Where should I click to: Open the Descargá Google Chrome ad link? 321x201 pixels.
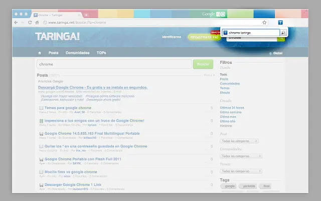pyautogui.click(x=93, y=87)
